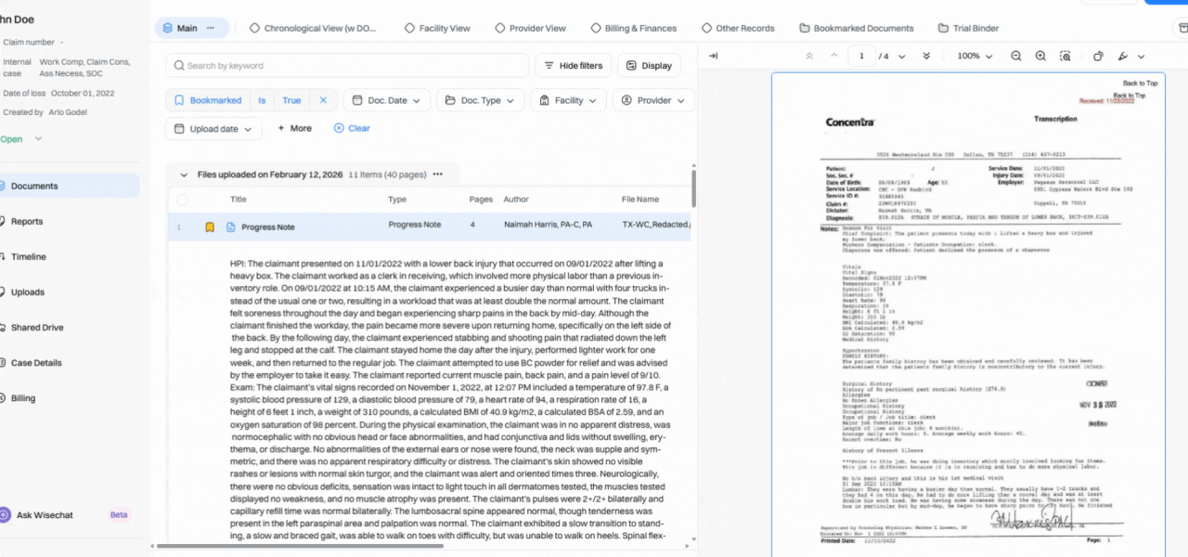
Task: Collapse the Files uploaded February 12 group
Action: (x=184, y=175)
